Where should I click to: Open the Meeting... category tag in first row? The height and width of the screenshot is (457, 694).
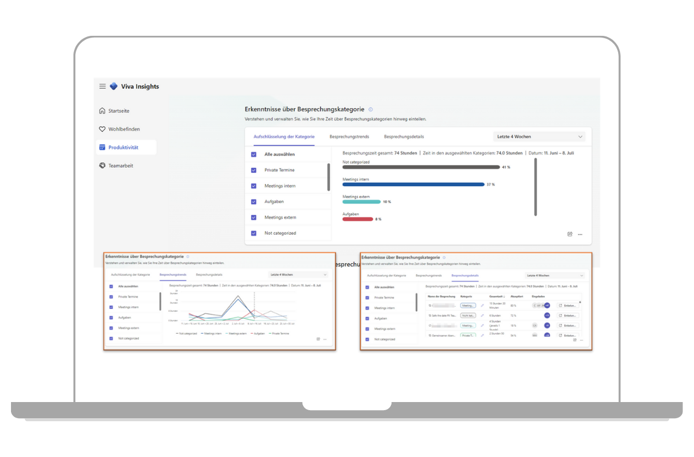(468, 305)
